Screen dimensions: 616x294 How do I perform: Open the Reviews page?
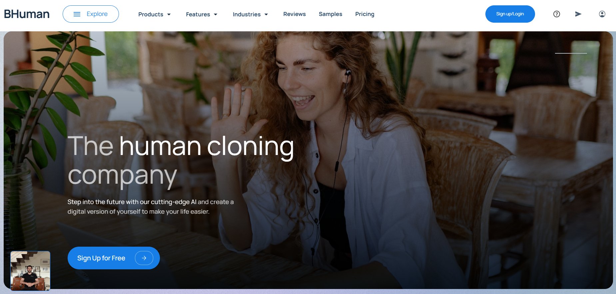295,14
